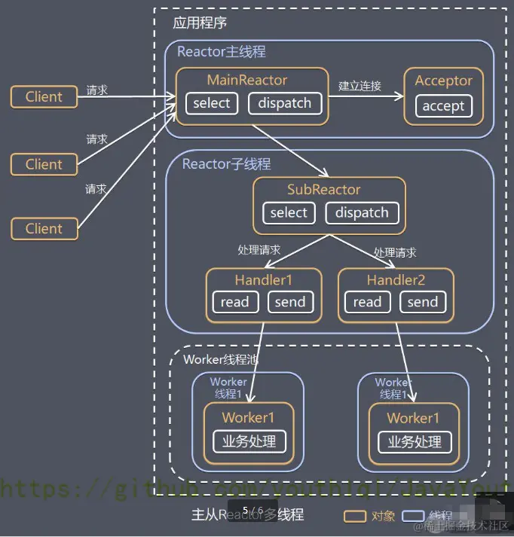Click read inside Handler2
This screenshot has height=537, width=514.
tap(367, 302)
